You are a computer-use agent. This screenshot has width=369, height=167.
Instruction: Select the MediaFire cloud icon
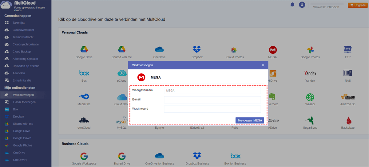coord(84,97)
